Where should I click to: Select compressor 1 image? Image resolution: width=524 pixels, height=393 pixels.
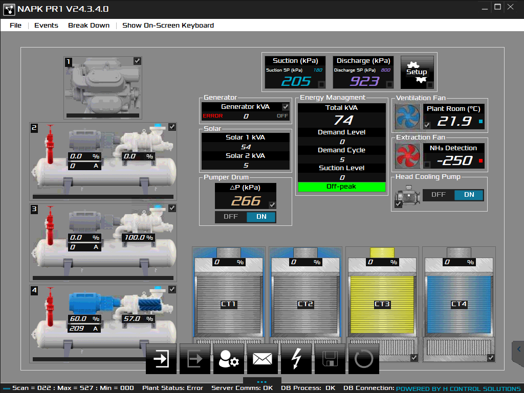click(x=103, y=87)
